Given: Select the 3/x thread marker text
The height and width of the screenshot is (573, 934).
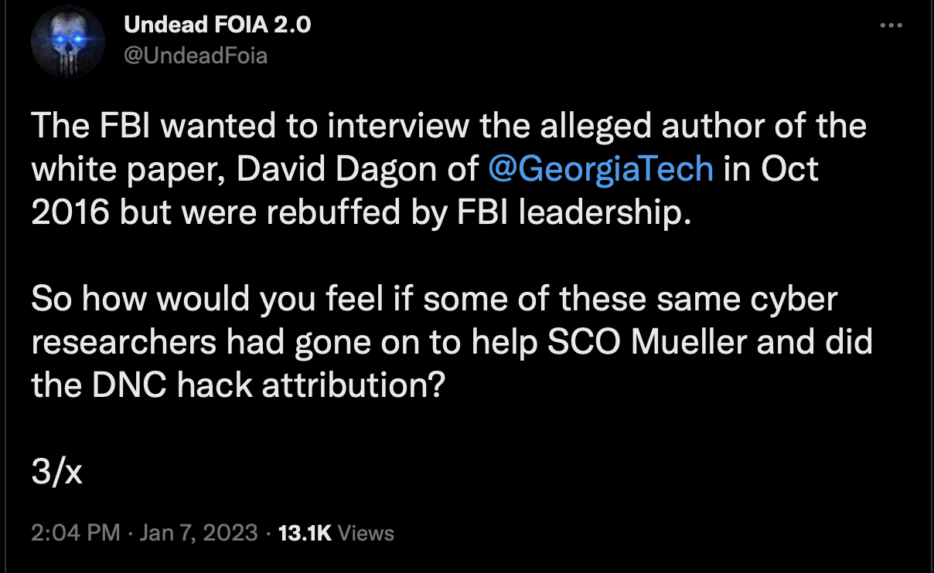Looking at the screenshot, I should (x=57, y=472).
